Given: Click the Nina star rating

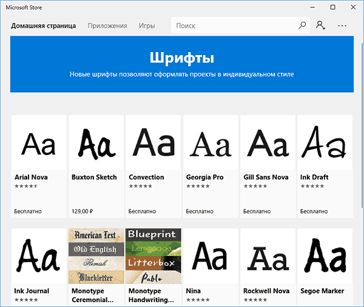Looking at the screenshot, I should click(x=198, y=300).
